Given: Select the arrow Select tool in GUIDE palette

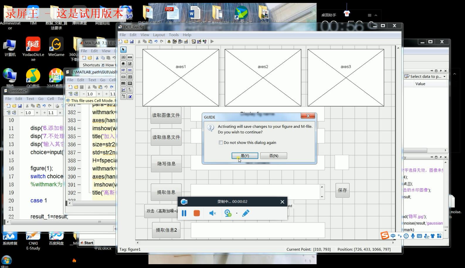Looking at the screenshot, I should click(x=123, y=50).
